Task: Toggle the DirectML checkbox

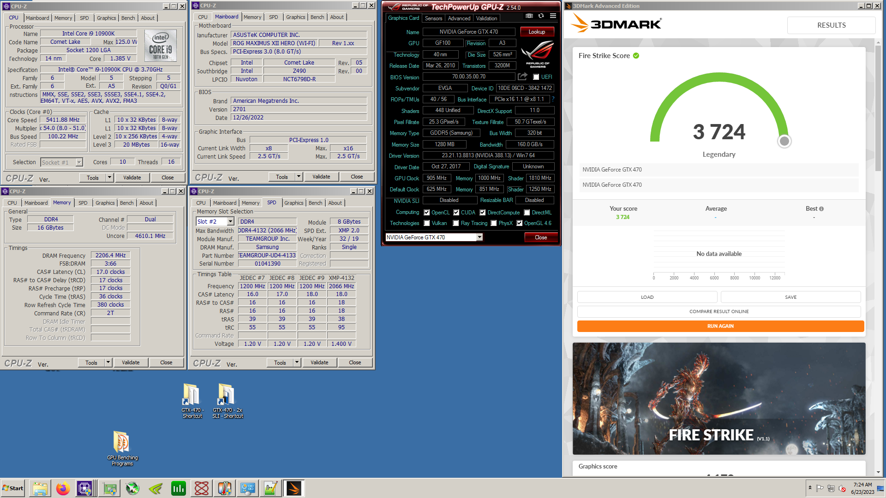Action: coord(527,213)
